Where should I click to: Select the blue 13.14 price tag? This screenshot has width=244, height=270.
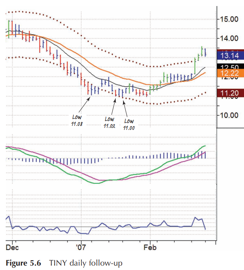pyautogui.click(x=230, y=56)
